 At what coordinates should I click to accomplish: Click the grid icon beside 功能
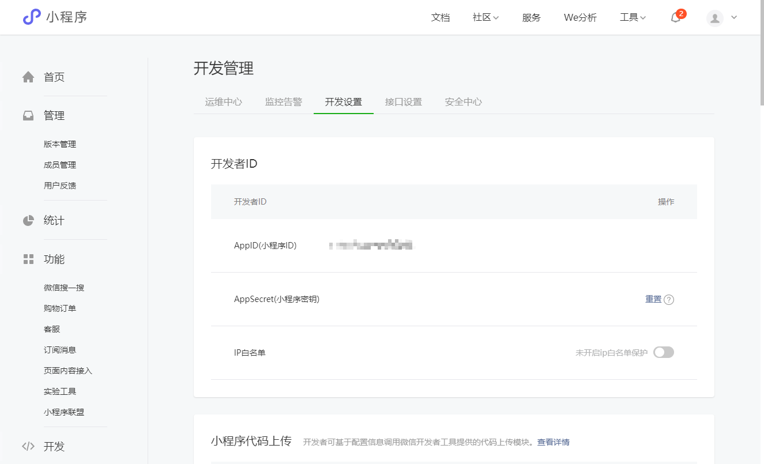pos(28,259)
